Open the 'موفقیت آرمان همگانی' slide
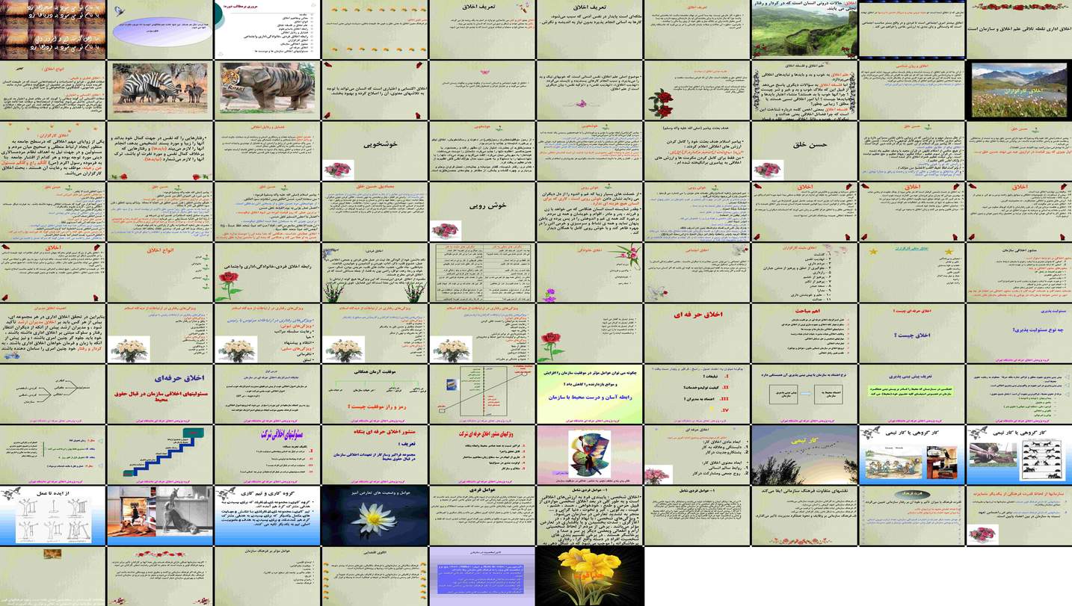This screenshot has height=606, width=1072. (x=375, y=394)
